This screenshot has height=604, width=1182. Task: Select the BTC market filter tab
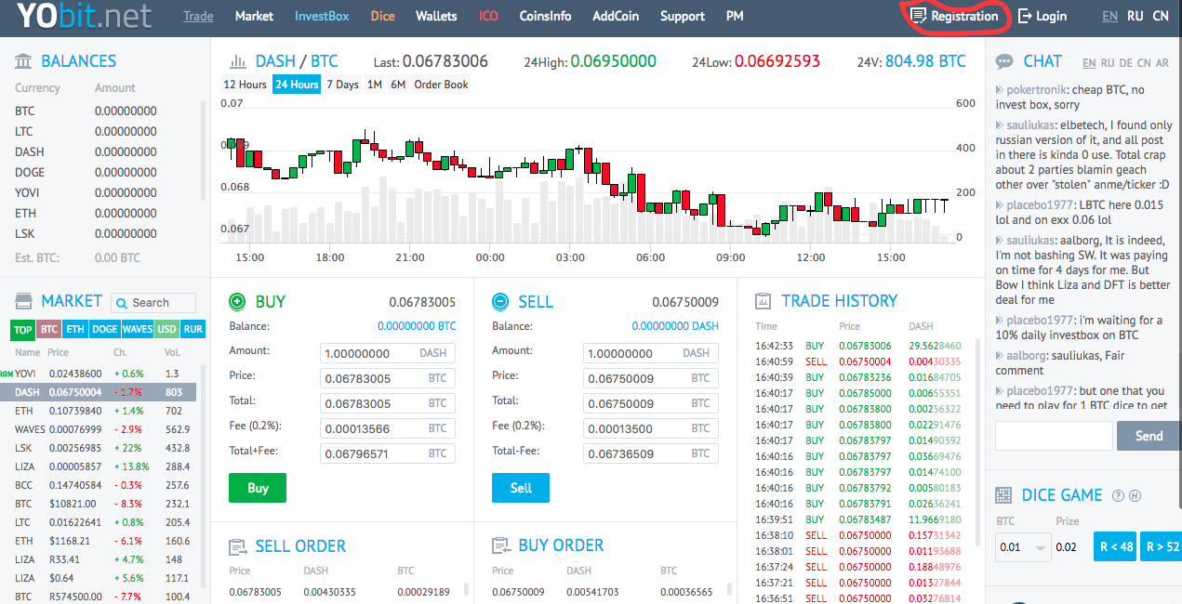click(x=49, y=329)
